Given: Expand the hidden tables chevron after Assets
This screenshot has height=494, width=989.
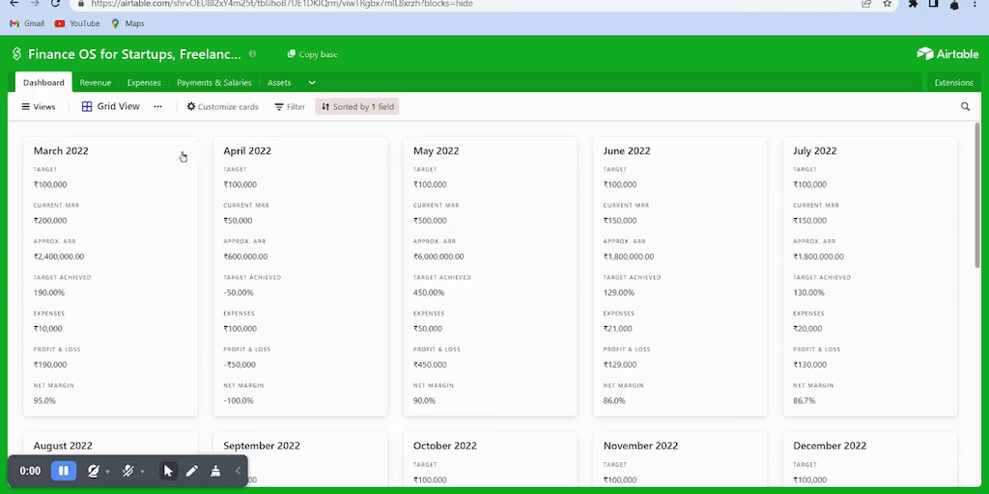Looking at the screenshot, I should tap(312, 83).
